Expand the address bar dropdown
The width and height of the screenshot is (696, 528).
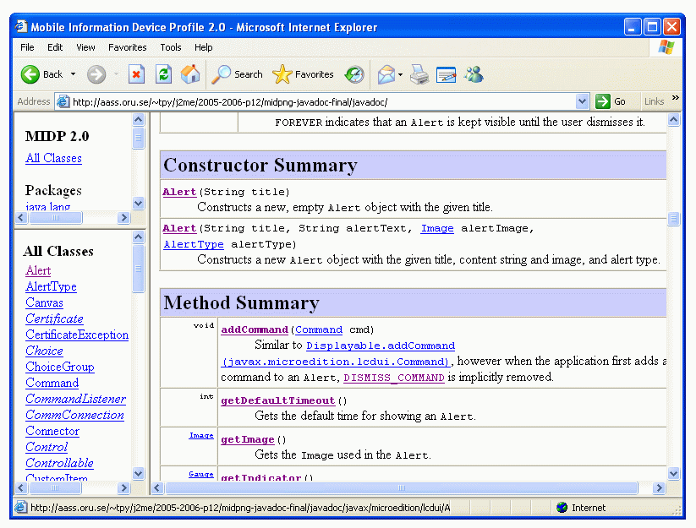pos(582,101)
